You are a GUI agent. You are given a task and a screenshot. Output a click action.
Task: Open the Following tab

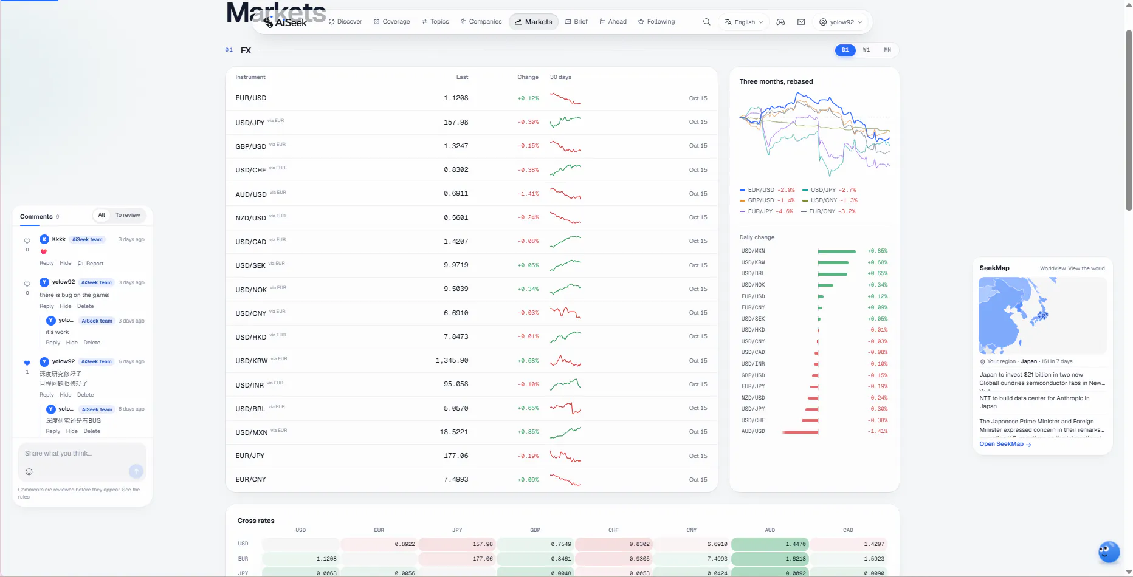pyautogui.click(x=656, y=22)
